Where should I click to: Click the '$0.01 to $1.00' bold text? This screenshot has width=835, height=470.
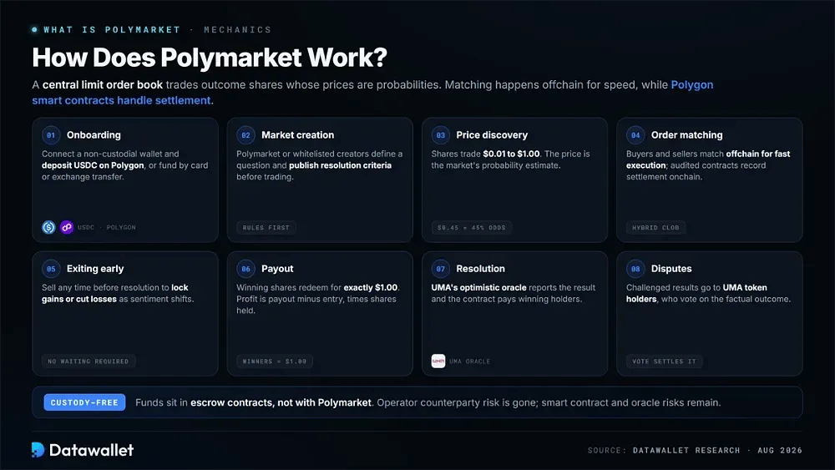click(511, 154)
